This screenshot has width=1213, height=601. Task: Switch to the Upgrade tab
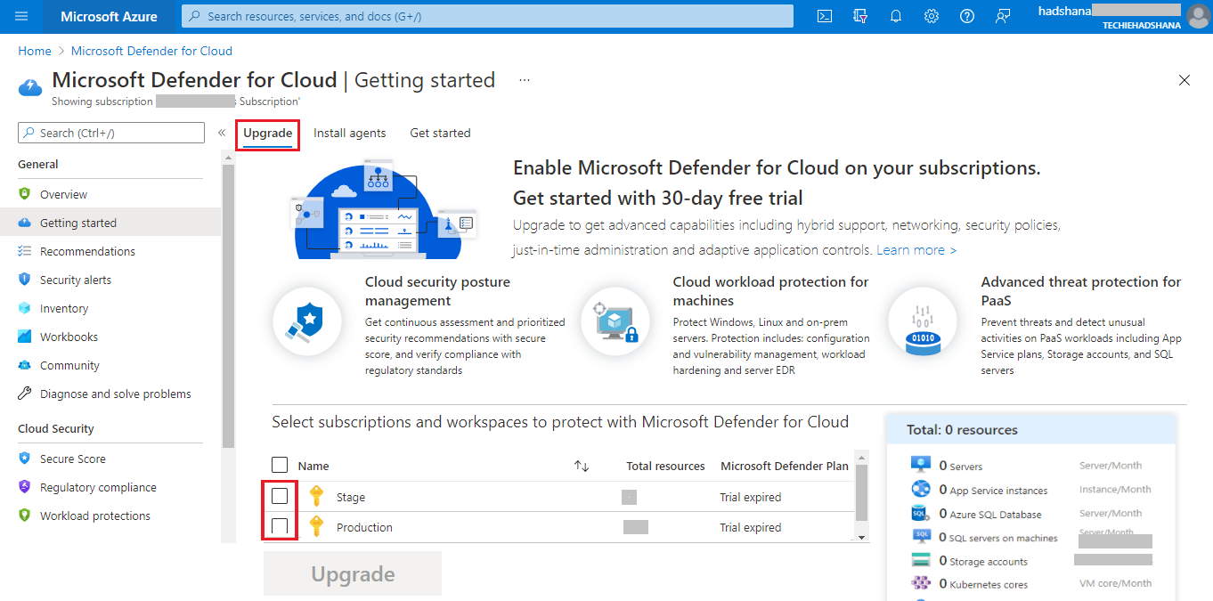(268, 133)
